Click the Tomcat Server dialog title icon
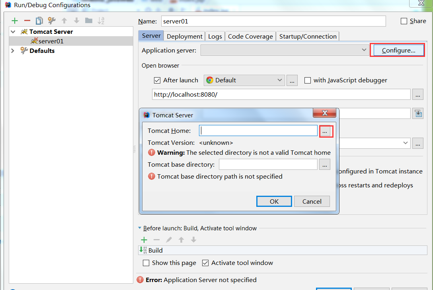The width and height of the screenshot is (433, 290). coord(146,115)
